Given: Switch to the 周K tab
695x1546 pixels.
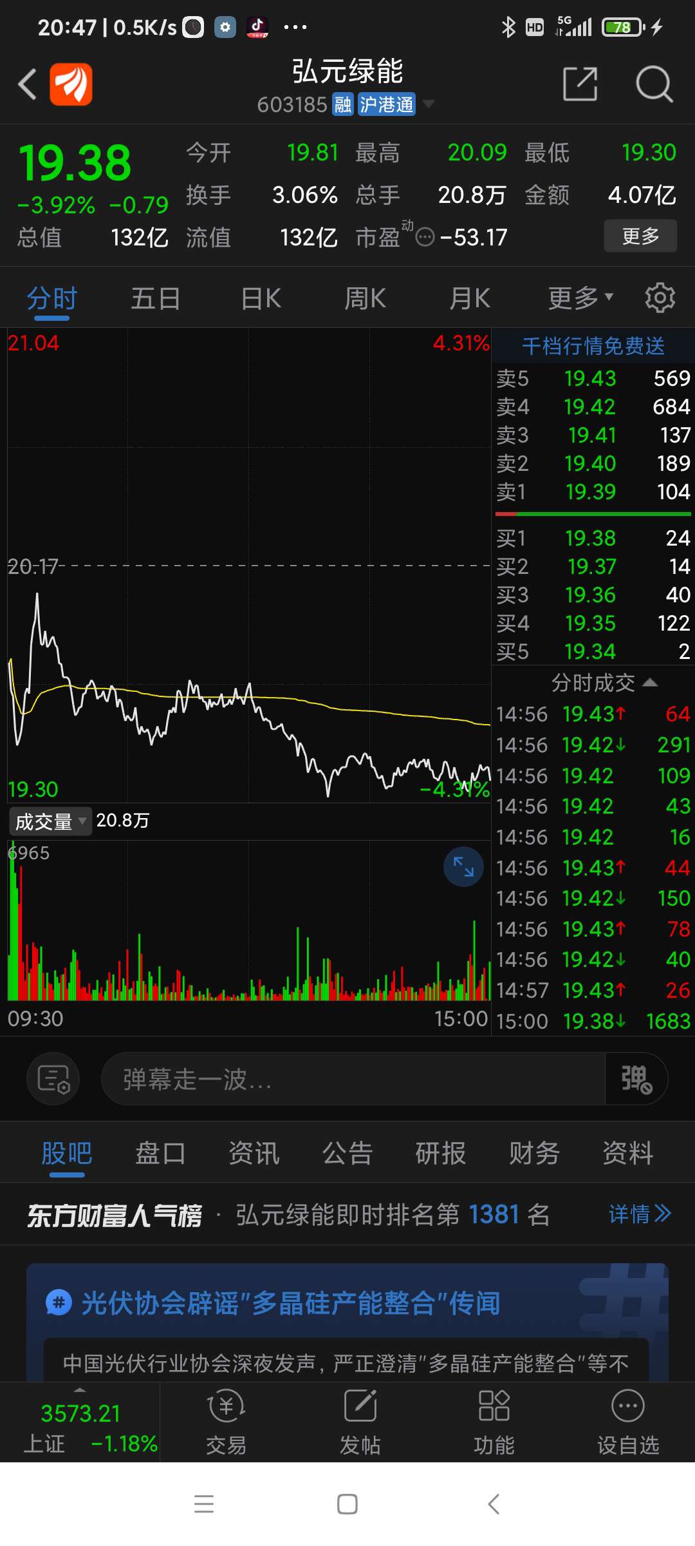Looking at the screenshot, I should tap(365, 299).
